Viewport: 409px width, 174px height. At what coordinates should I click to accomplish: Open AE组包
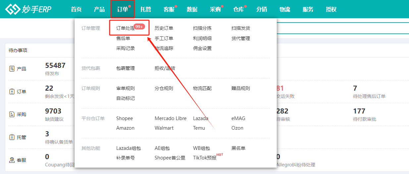tap(162, 148)
